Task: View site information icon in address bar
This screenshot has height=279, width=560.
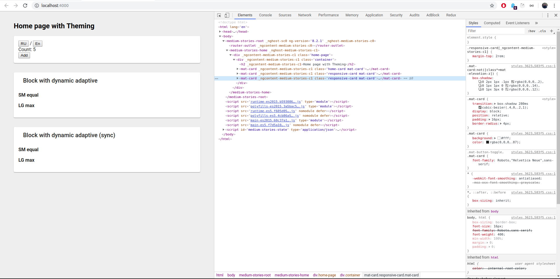Action: 37,6
